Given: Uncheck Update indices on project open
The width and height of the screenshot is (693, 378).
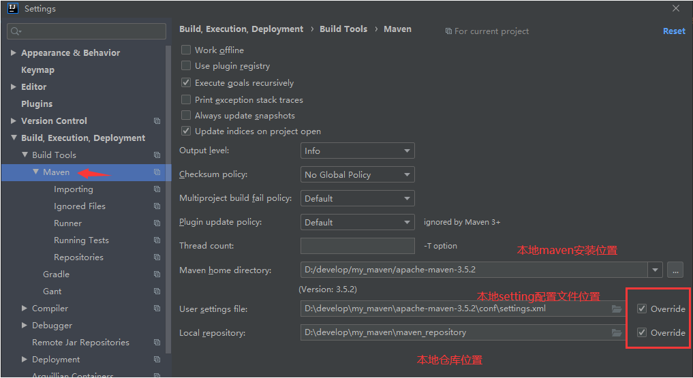Looking at the screenshot, I should point(186,131).
